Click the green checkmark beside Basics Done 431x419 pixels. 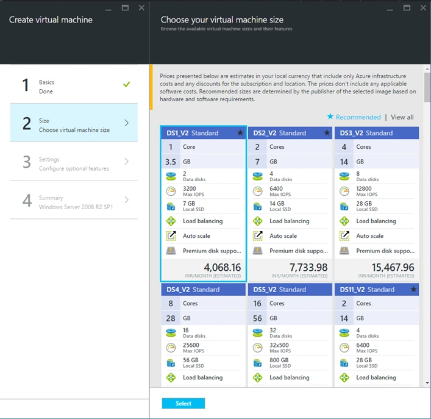click(x=126, y=84)
